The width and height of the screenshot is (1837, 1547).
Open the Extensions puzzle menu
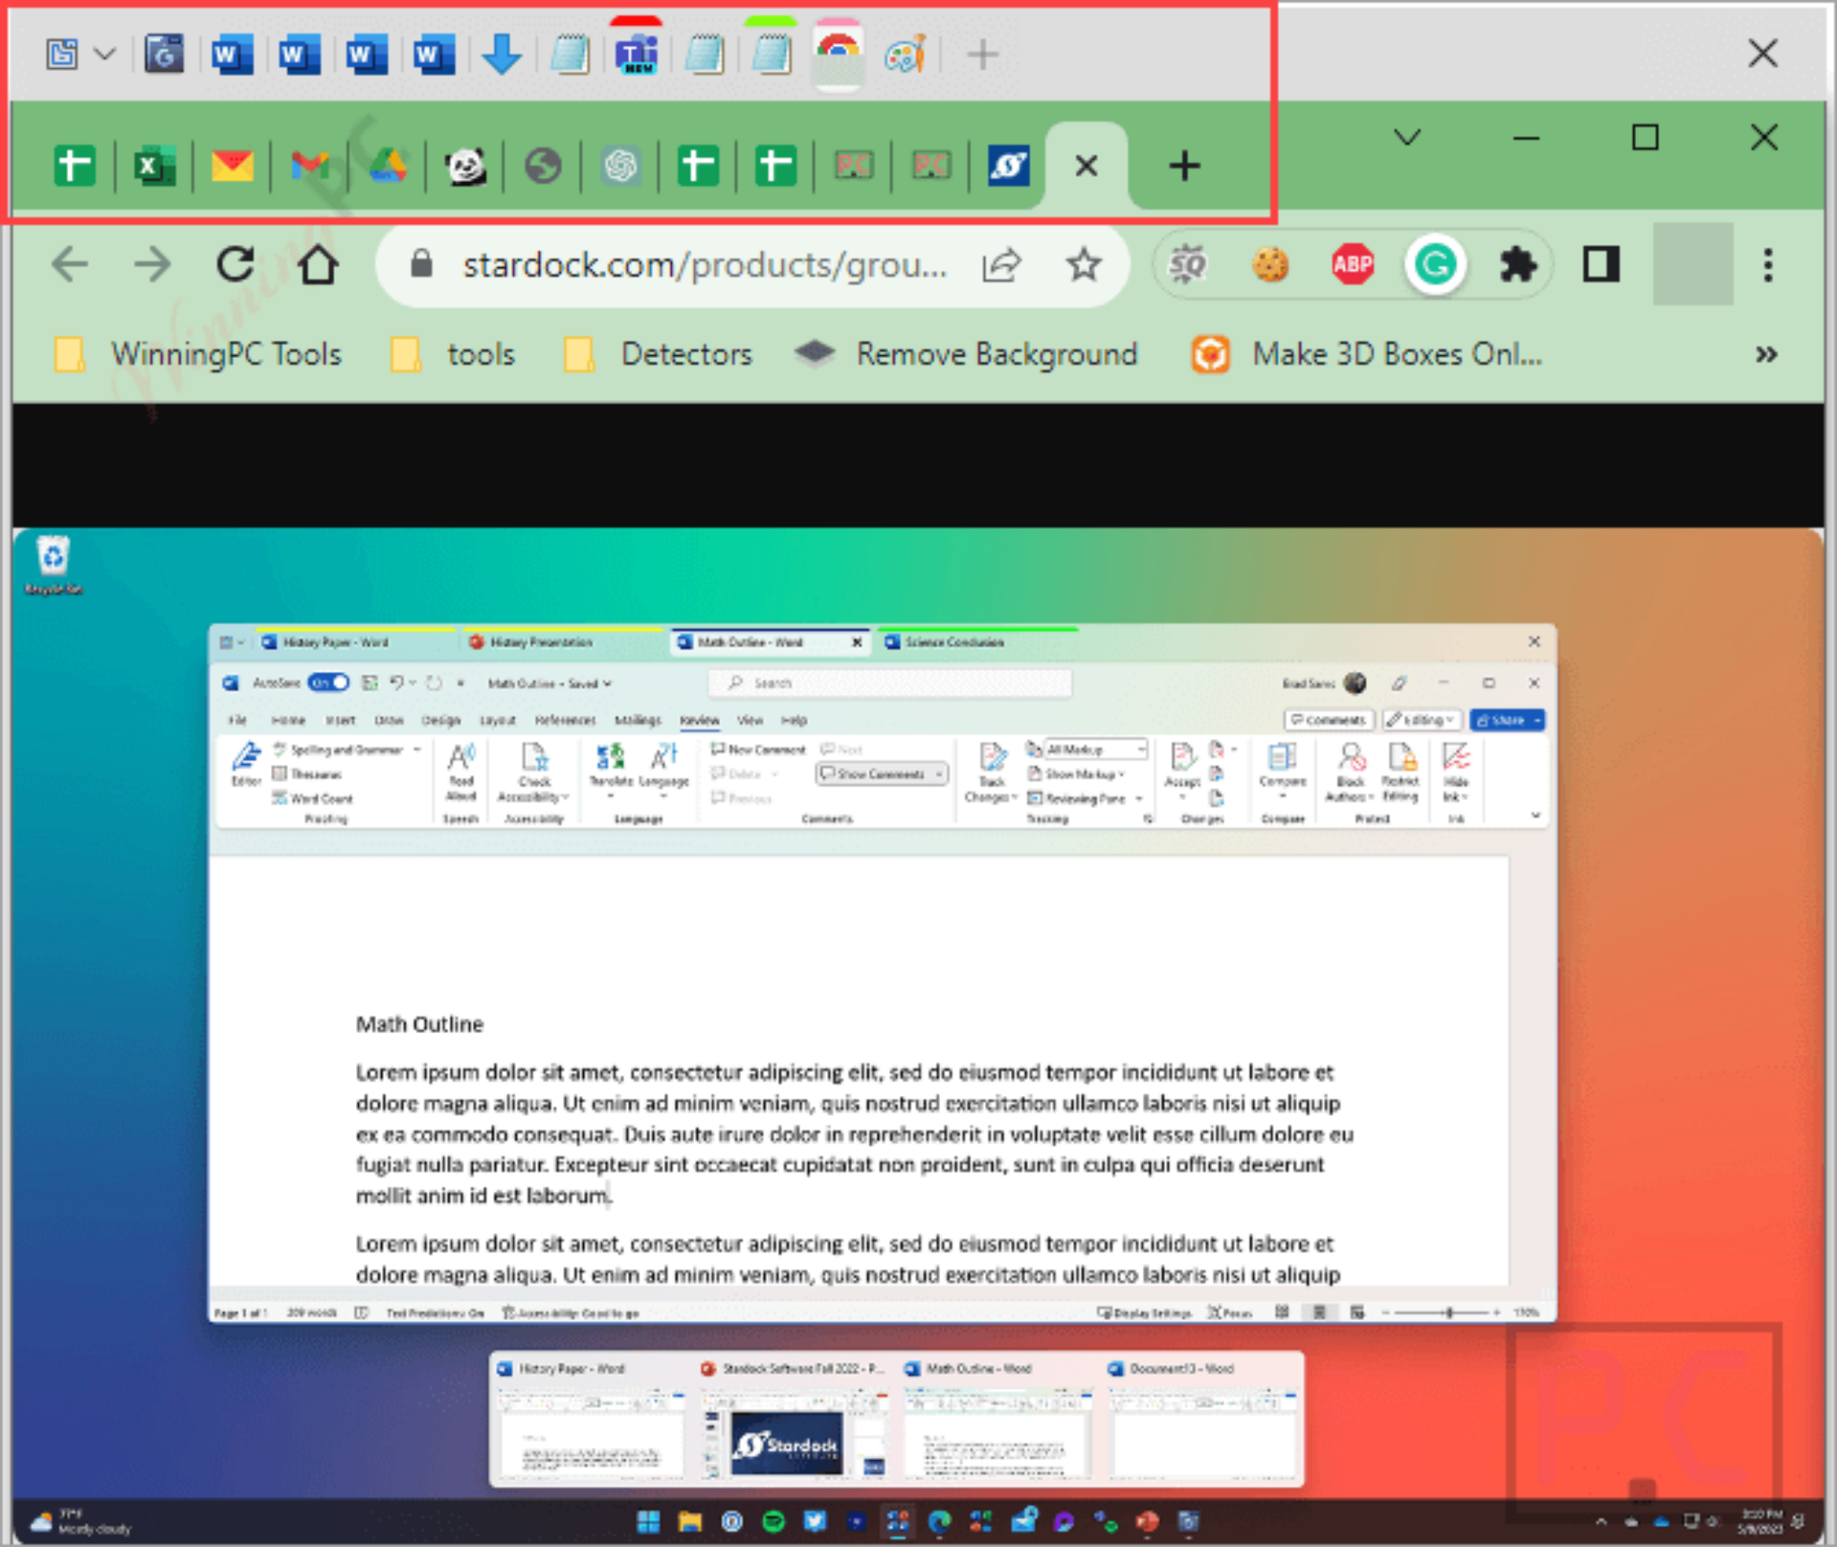[x=1518, y=265]
